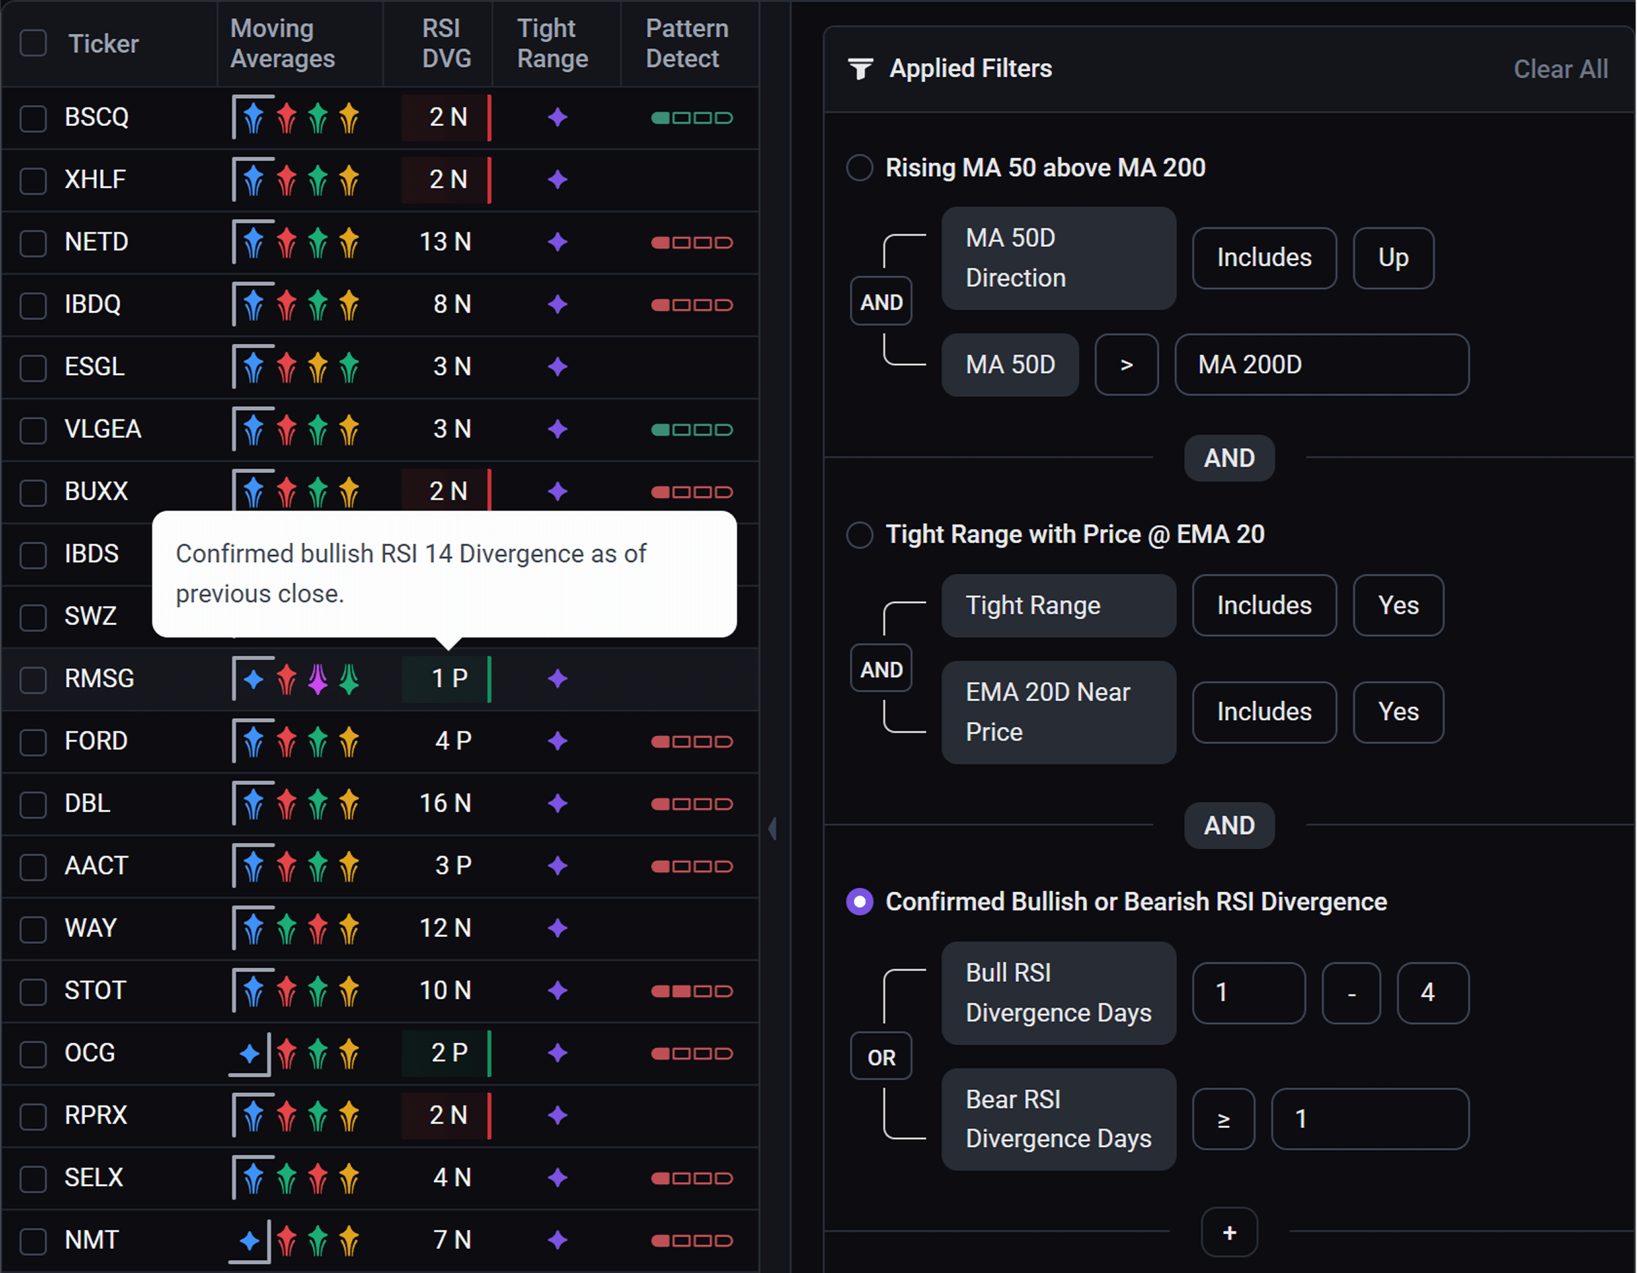This screenshot has height=1273, width=1637.
Task: Click the Tight Range sparkle icon for BSCQ
Action: point(557,118)
